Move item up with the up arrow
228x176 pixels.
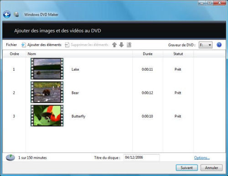(114, 45)
